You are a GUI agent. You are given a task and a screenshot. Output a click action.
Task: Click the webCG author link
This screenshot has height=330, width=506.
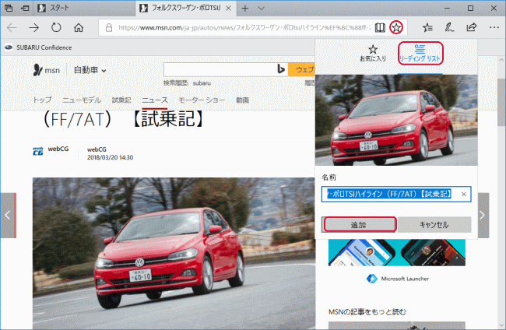click(97, 149)
